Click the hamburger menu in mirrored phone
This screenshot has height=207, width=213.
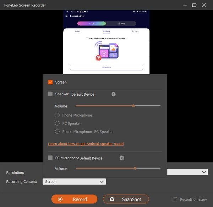(66, 16)
